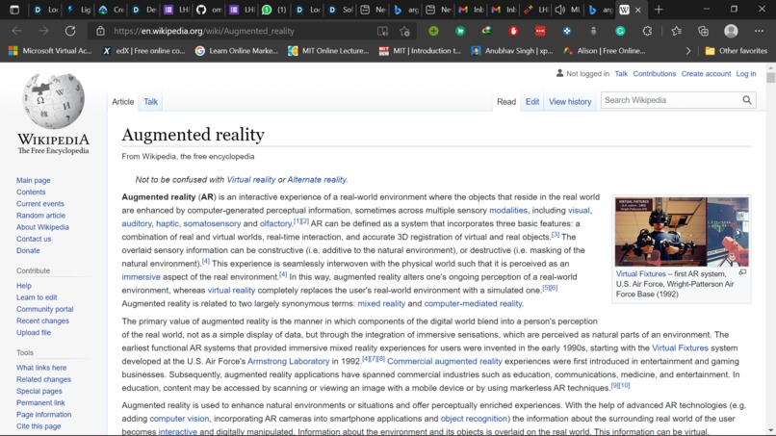The height and width of the screenshot is (436, 776).
Task: Click Current events in the sidebar
Action: [x=40, y=203]
